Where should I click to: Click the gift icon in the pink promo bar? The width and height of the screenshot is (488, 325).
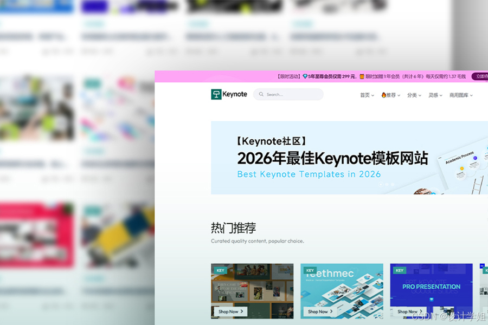[x=362, y=76]
